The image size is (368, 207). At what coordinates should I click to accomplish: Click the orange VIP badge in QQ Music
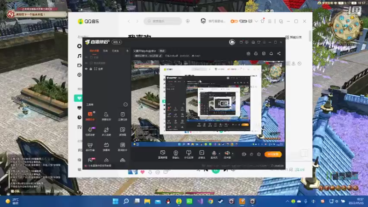pos(234,21)
